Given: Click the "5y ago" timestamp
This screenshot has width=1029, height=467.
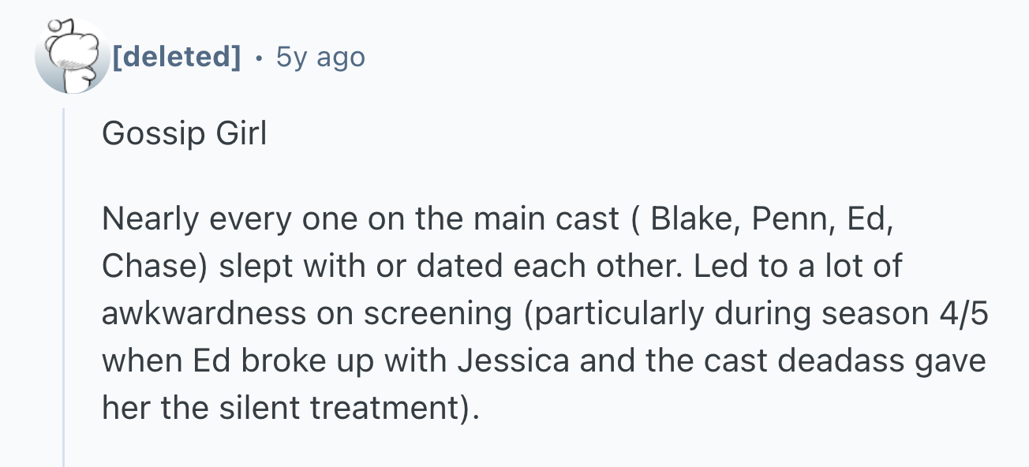Looking at the screenshot, I should [x=320, y=57].
